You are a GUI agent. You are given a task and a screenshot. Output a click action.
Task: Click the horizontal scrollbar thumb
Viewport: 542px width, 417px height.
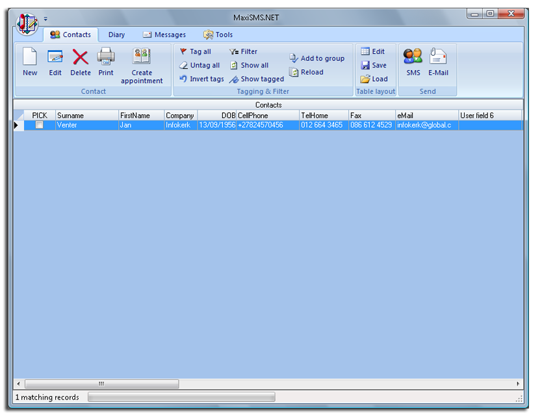101,383
